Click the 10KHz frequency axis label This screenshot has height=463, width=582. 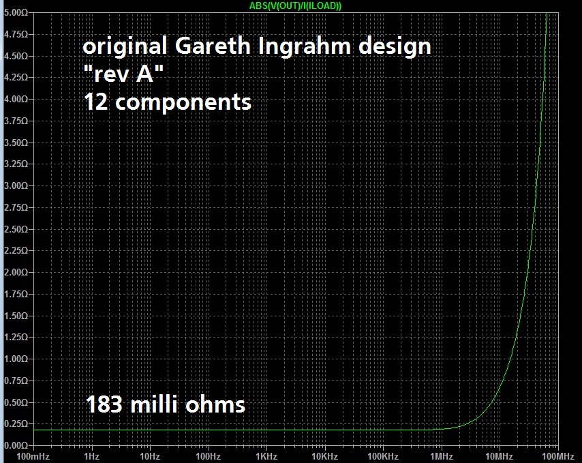click(325, 456)
